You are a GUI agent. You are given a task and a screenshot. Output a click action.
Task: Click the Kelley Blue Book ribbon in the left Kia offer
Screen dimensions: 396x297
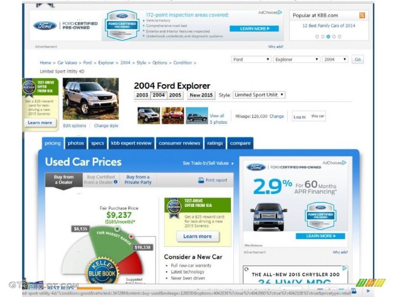tap(29, 88)
